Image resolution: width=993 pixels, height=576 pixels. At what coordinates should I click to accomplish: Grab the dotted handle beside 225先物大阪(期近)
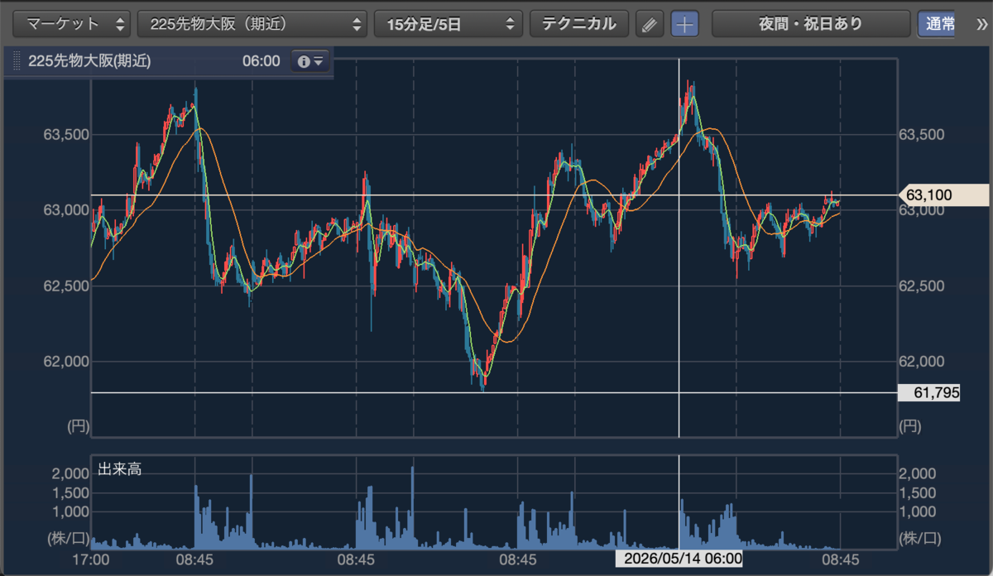(17, 61)
